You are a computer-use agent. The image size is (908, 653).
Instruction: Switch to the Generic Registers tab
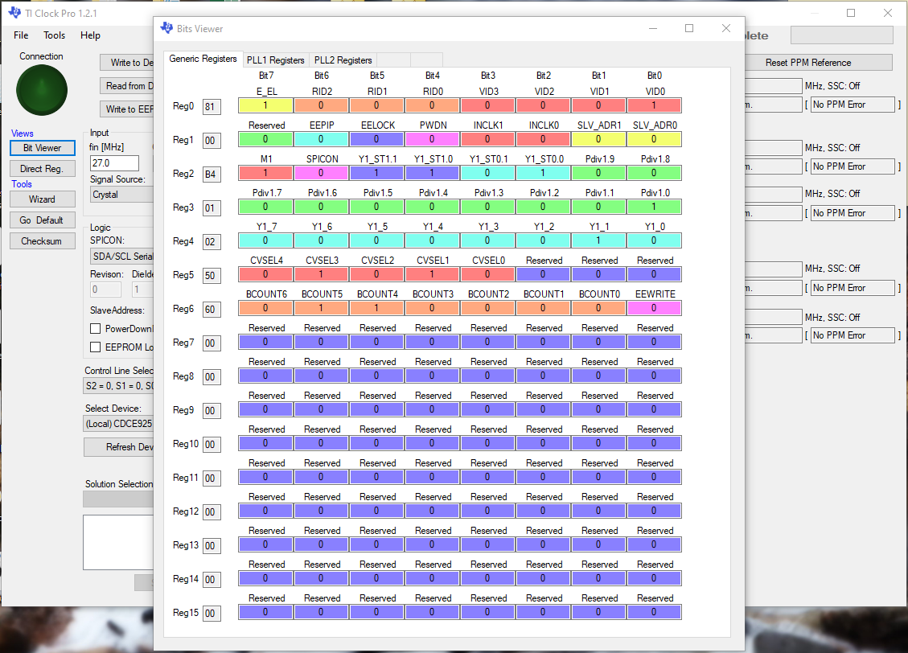203,59
